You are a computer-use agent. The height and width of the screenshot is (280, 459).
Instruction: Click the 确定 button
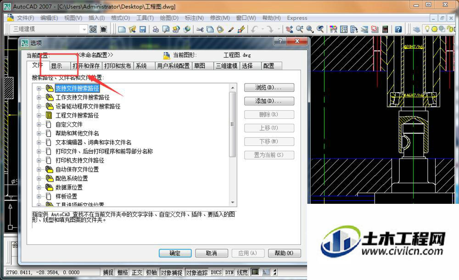[x=175, y=253]
